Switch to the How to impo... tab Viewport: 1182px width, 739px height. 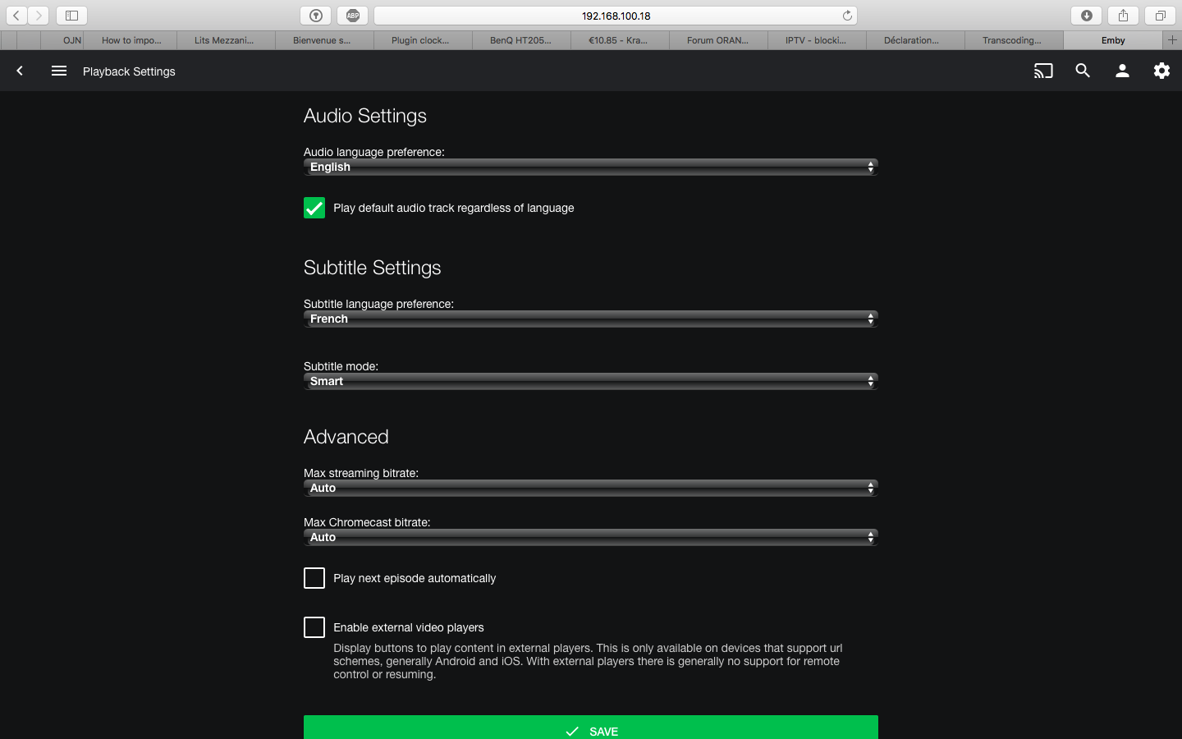pyautogui.click(x=131, y=40)
